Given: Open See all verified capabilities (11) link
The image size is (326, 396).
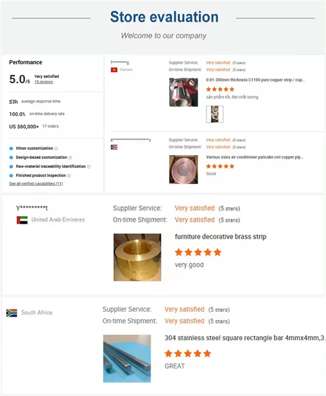Looking at the screenshot, I should click(36, 184).
